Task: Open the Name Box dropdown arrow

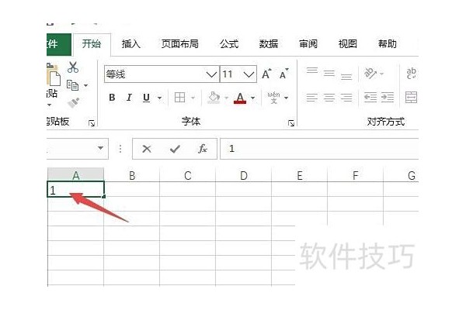Action: [100, 148]
